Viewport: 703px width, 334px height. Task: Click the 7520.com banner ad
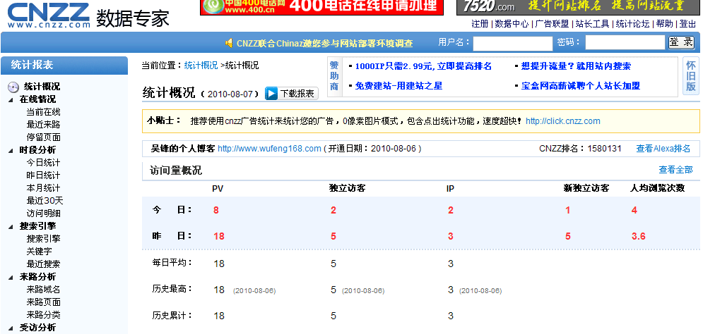coord(578,7)
